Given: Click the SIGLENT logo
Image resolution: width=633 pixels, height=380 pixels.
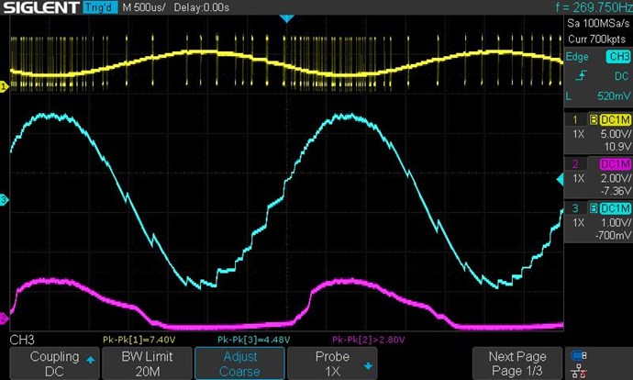Looking at the screenshot, I should [x=41, y=7].
